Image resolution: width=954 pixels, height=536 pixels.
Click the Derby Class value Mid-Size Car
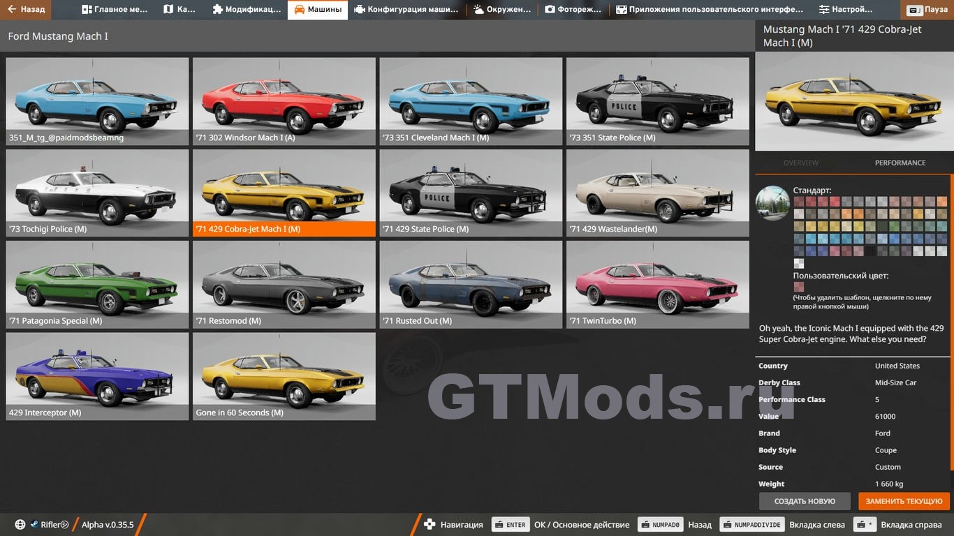point(896,382)
